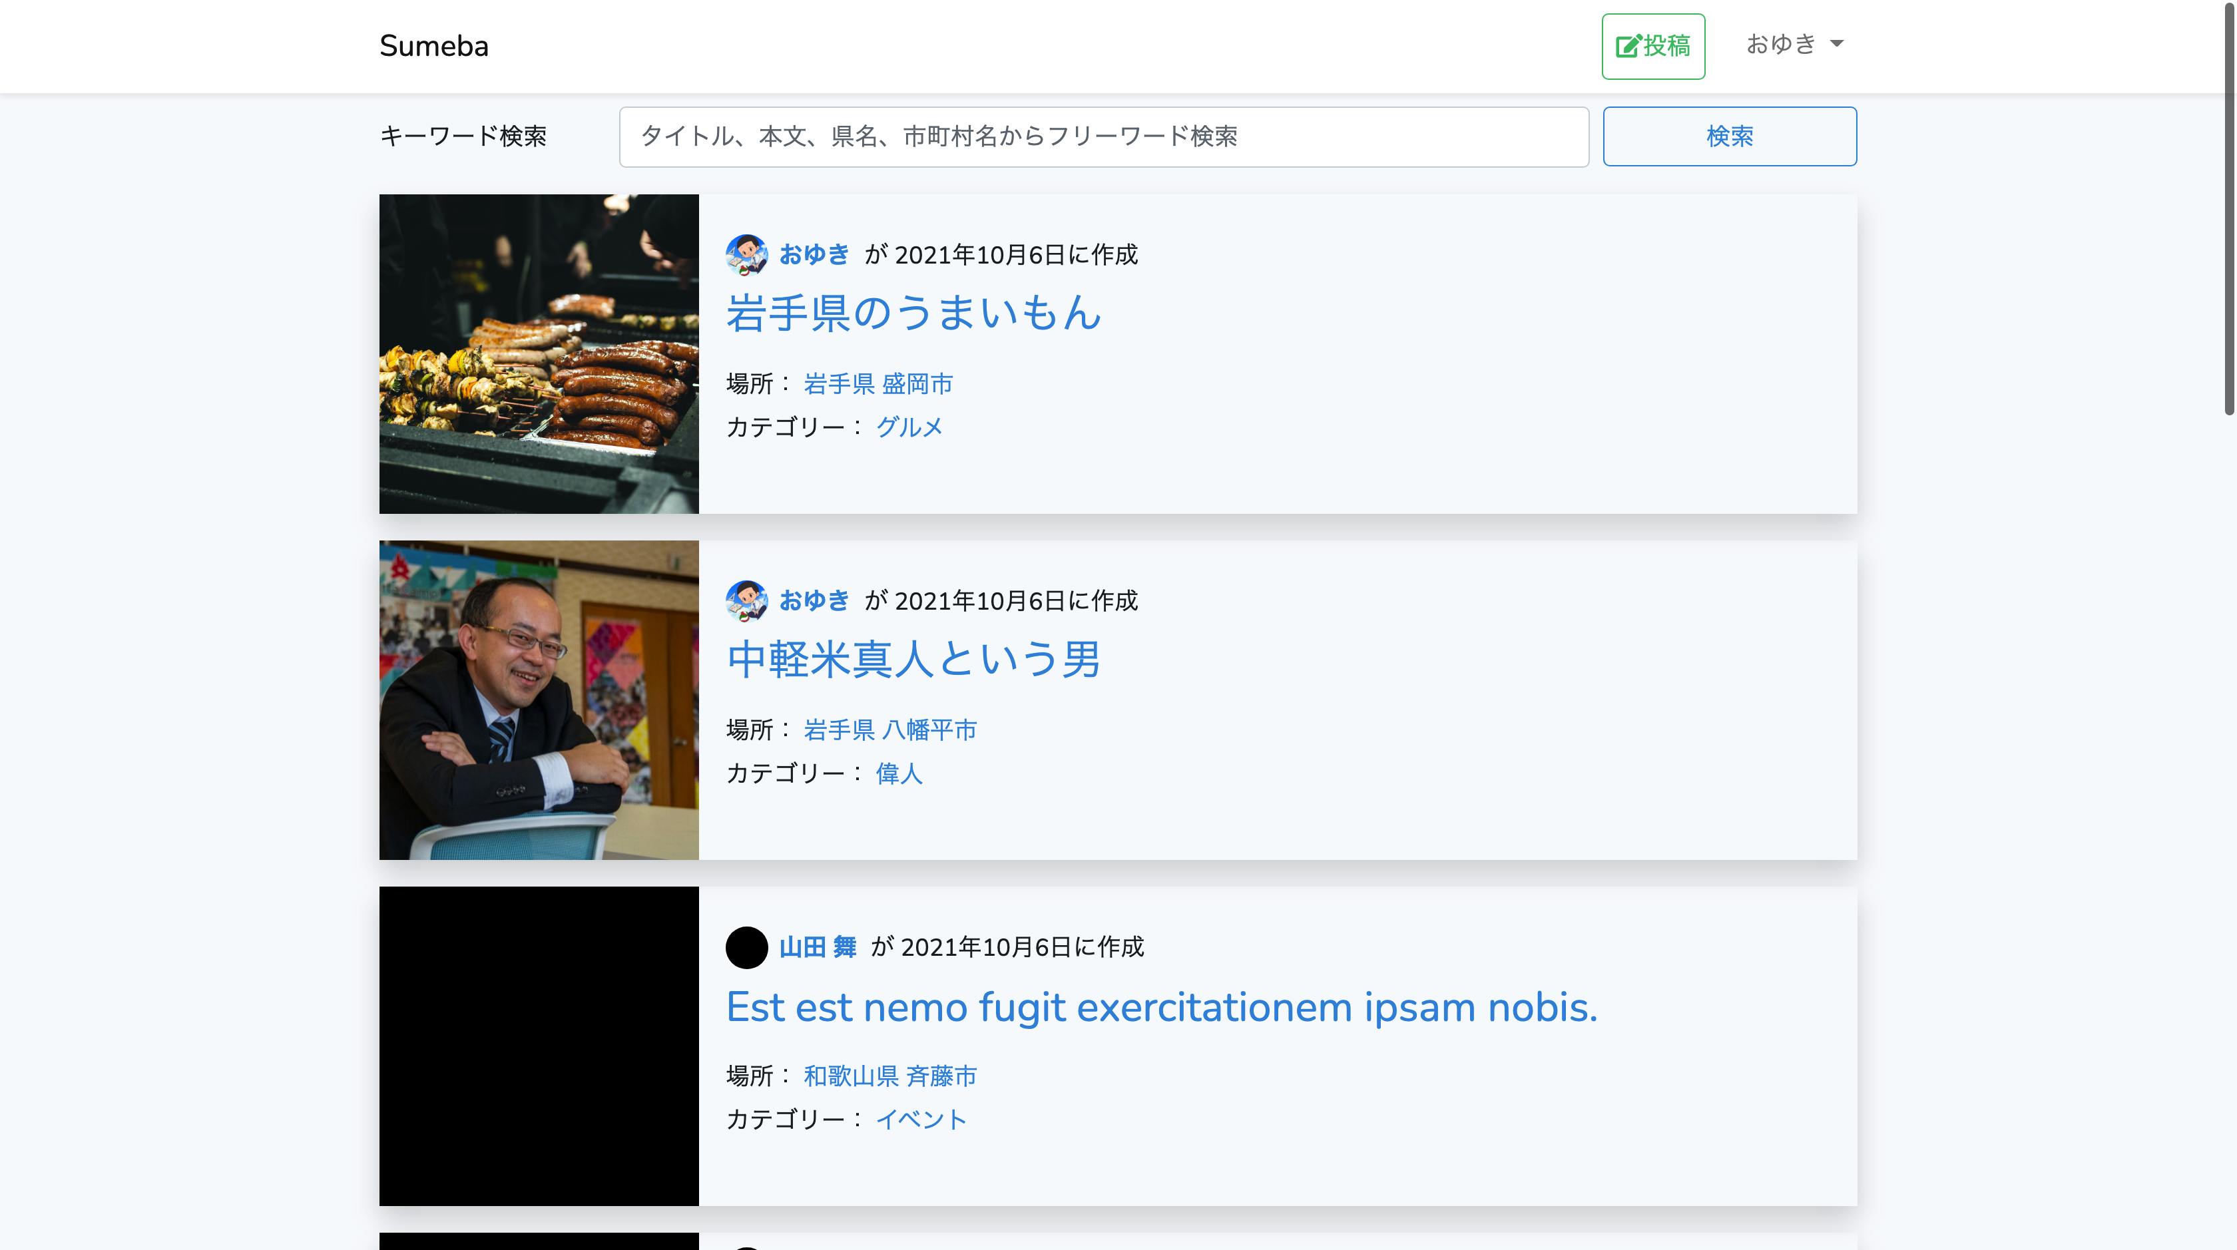Click おゆき's avatar on the first post
This screenshot has width=2237, height=1250.
coord(746,255)
